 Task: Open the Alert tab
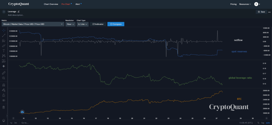coord(78,4)
